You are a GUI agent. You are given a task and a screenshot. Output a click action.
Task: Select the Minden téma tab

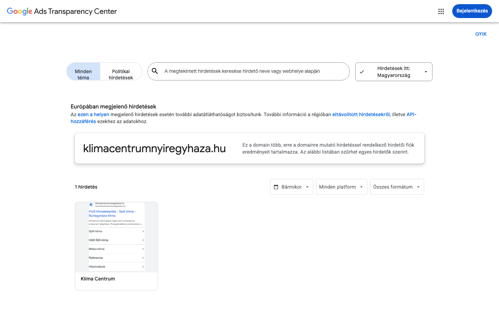[x=84, y=71]
